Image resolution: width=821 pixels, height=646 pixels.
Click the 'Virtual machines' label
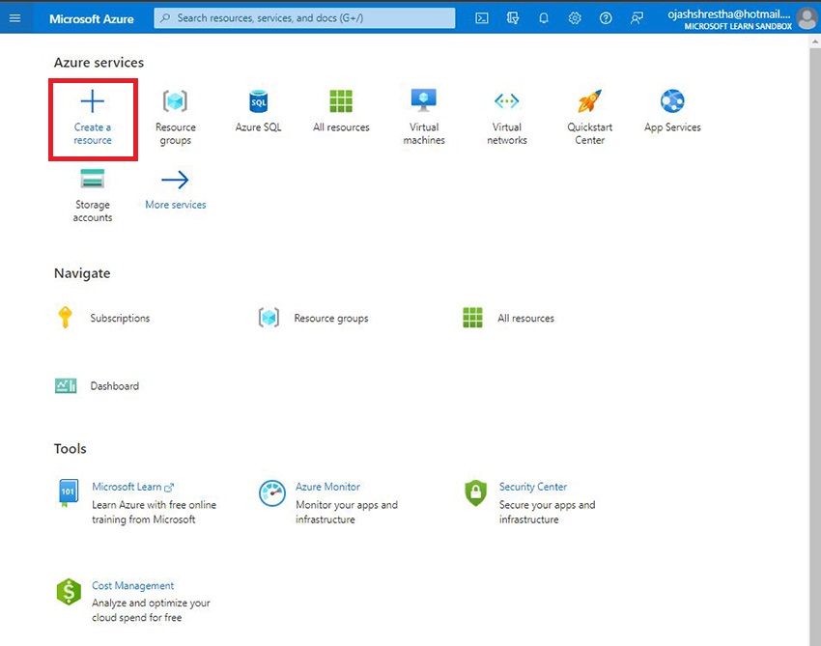[424, 133]
